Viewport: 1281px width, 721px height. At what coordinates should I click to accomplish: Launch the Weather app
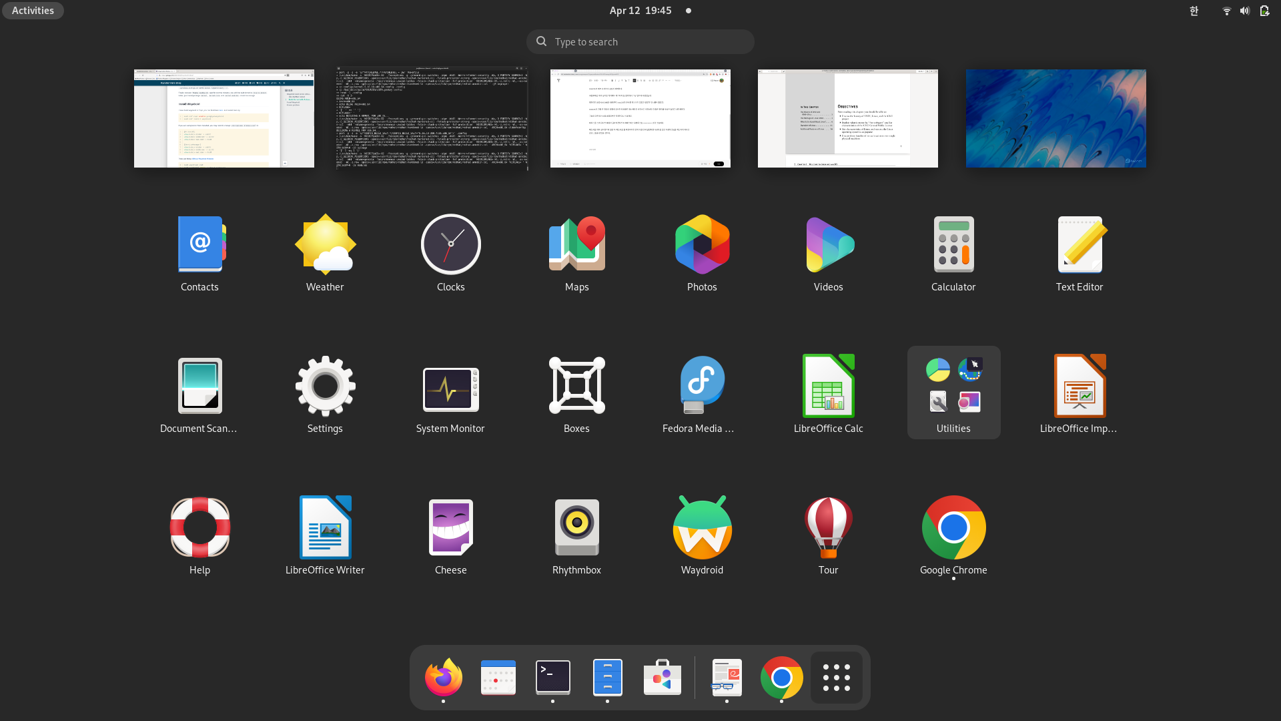pos(325,254)
